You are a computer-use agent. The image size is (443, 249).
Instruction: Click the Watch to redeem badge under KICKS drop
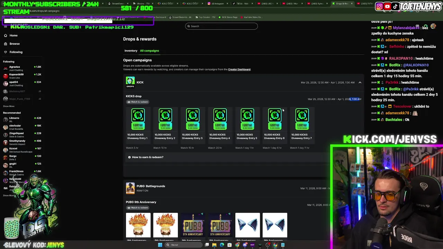137,102
